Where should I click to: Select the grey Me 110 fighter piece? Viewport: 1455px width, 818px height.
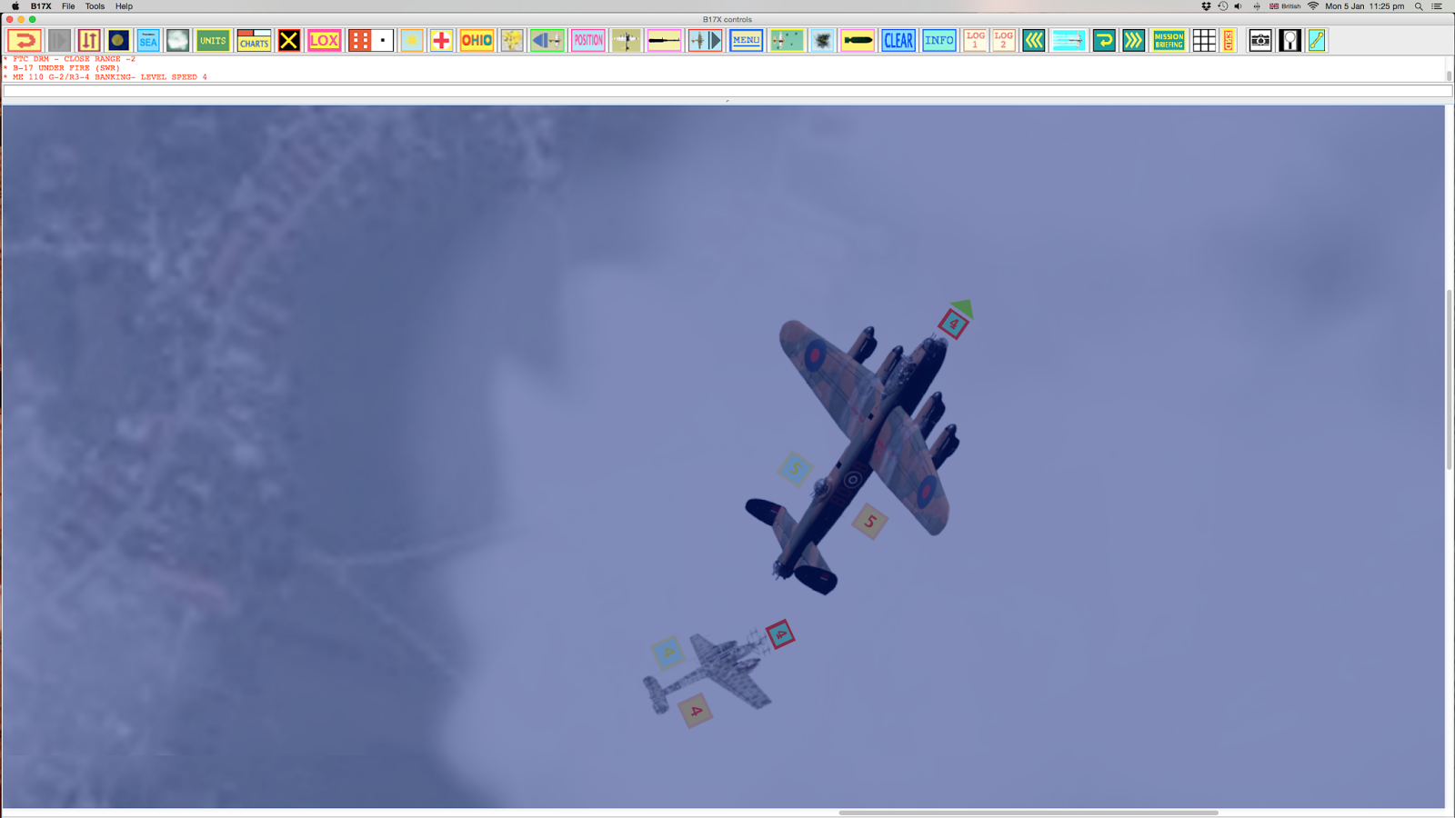coord(709,673)
